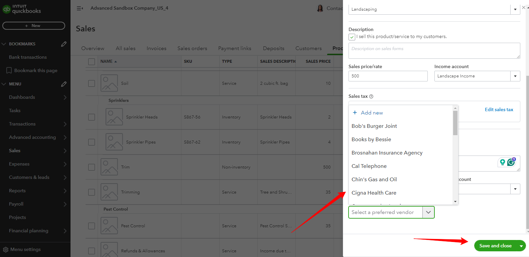The width and height of the screenshot is (529, 257).
Task: Open Reports in the sidebar
Action: point(17,191)
